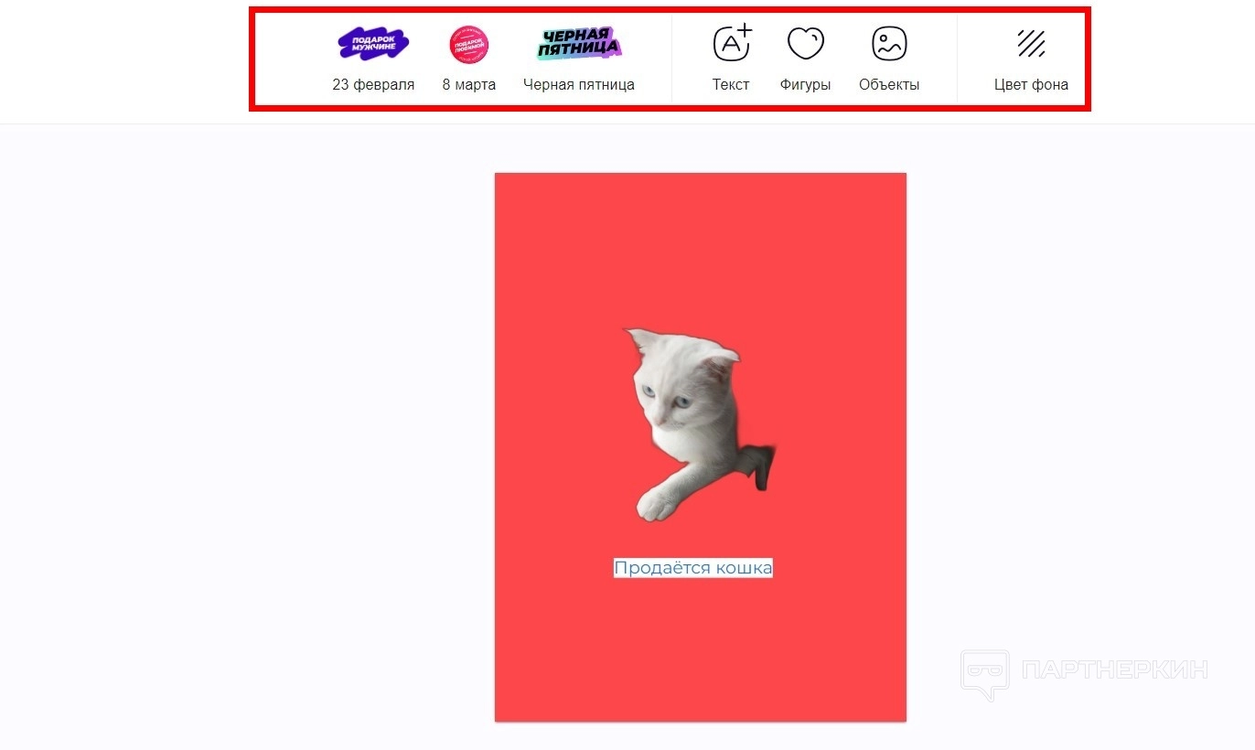The image size is (1255, 750).
Task: Click the Текст label
Action: (731, 85)
